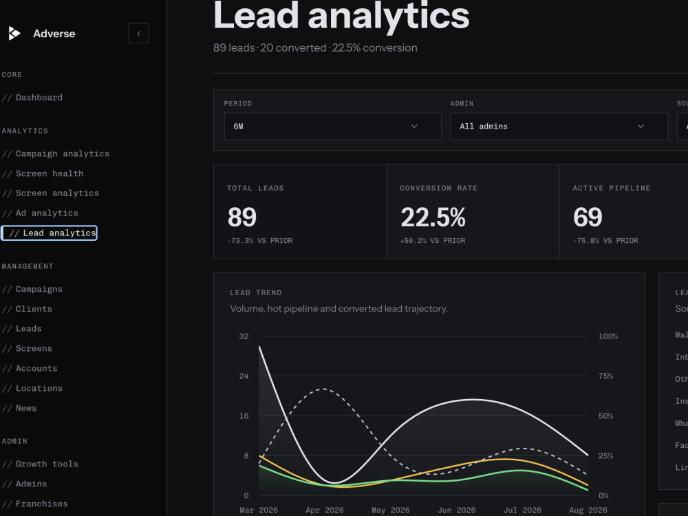Expand the All admins dropdown
Viewport: 688px width, 516px height.
[559, 127]
